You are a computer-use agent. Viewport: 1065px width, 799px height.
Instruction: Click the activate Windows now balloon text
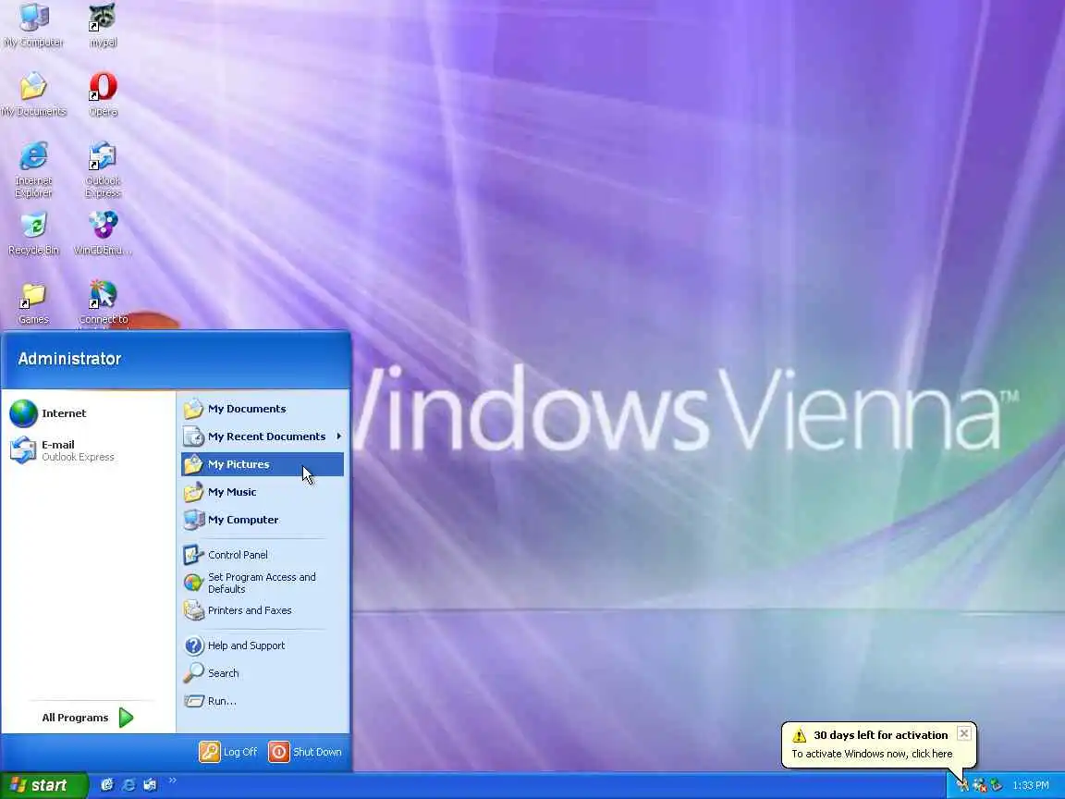[872, 754]
